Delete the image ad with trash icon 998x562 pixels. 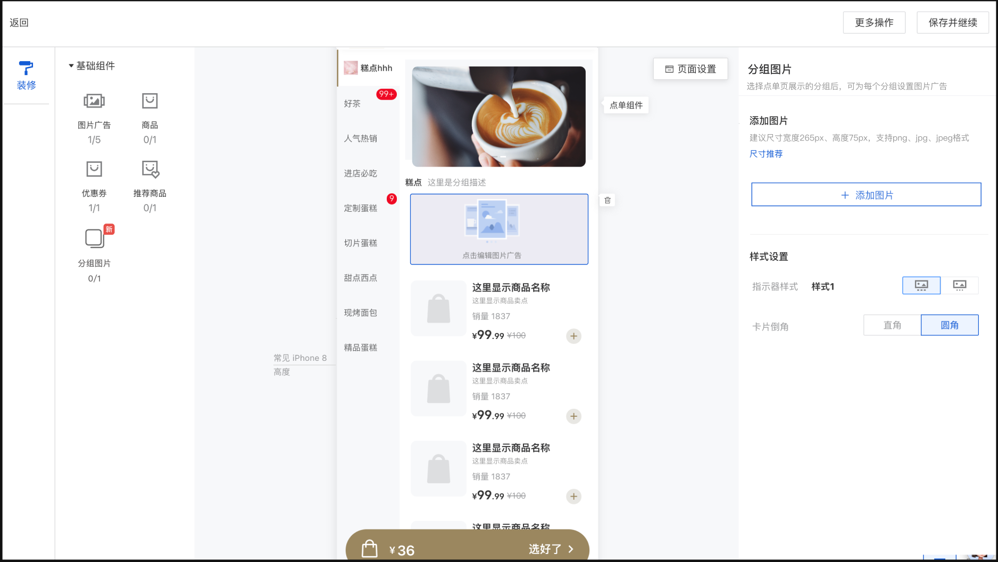[x=608, y=201]
